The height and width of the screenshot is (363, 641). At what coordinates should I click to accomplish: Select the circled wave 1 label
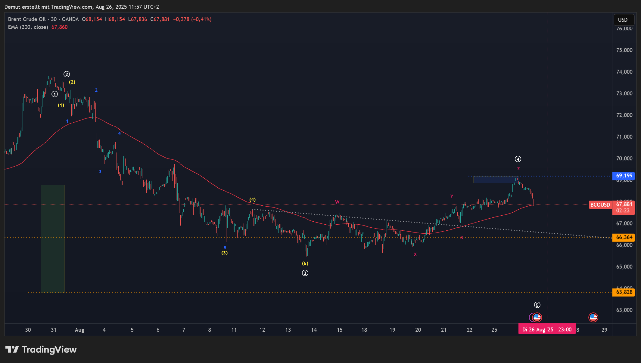coord(54,94)
